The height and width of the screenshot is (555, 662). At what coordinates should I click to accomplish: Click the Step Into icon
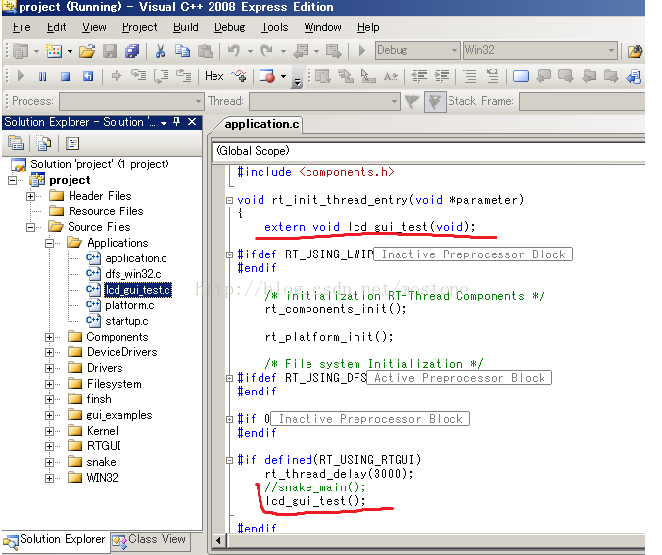point(138,76)
